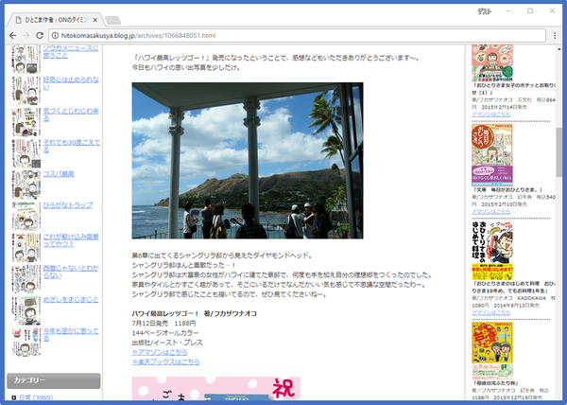Screen dimensions: 567x405
Task: Minimize the Chrome window
Action: point(508,10)
